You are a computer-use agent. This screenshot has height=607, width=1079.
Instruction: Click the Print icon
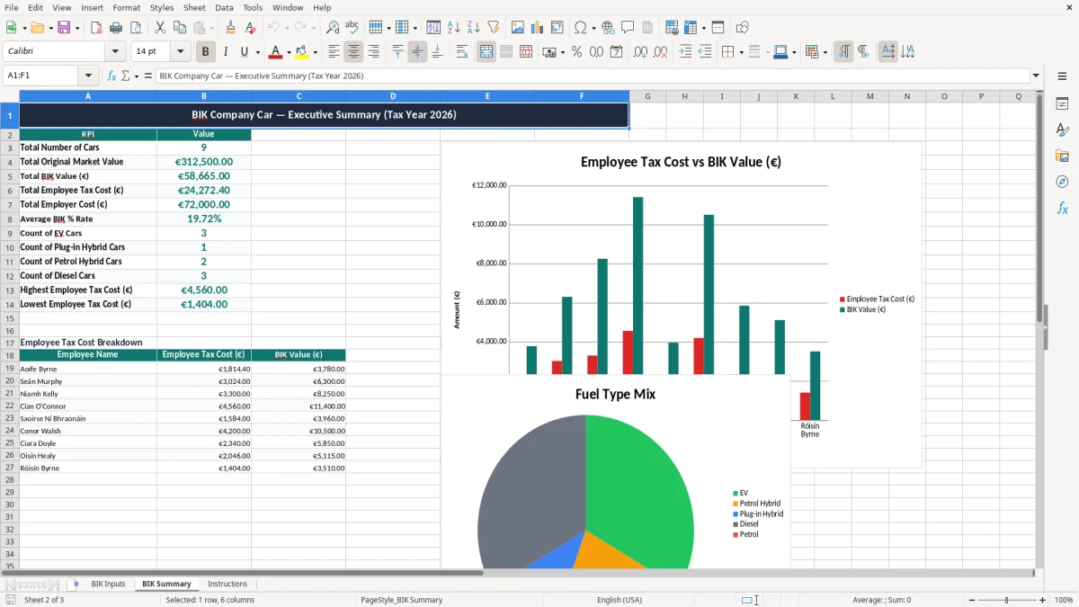point(116,28)
